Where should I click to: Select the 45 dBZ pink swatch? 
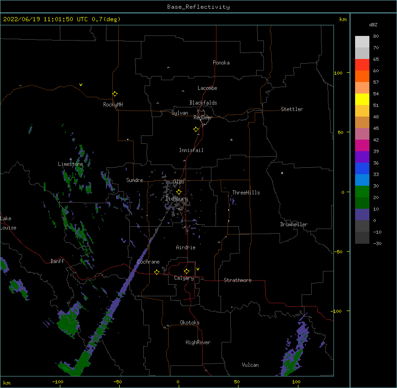[362, 134]
